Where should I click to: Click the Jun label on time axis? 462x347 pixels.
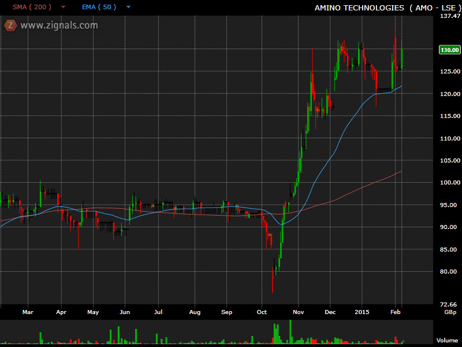[x=125, y=312]
